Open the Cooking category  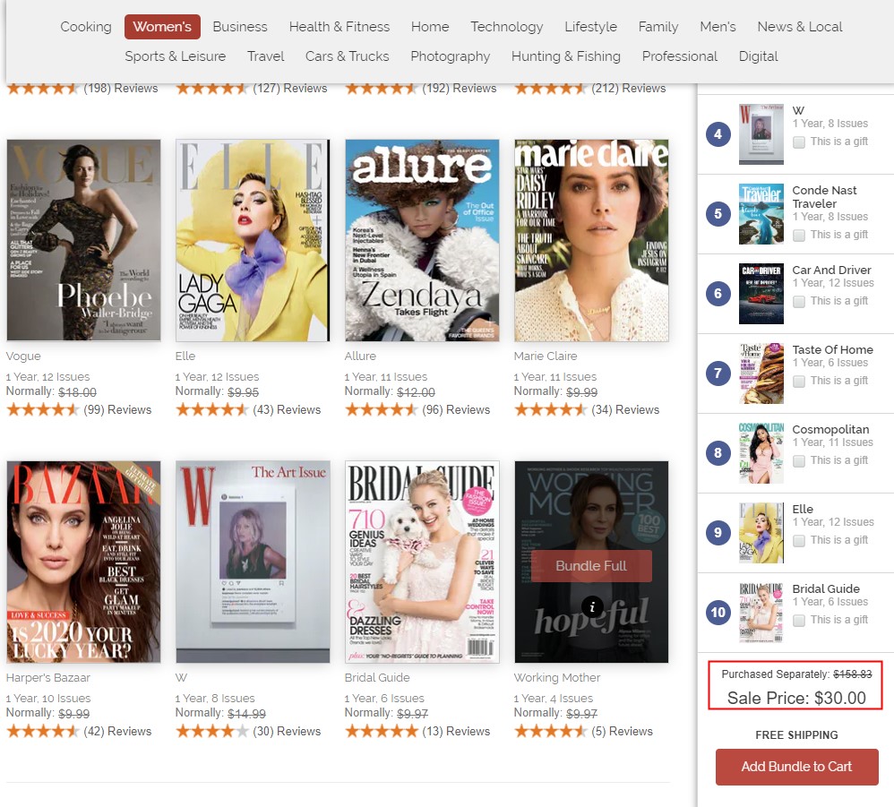pos(85,27)
